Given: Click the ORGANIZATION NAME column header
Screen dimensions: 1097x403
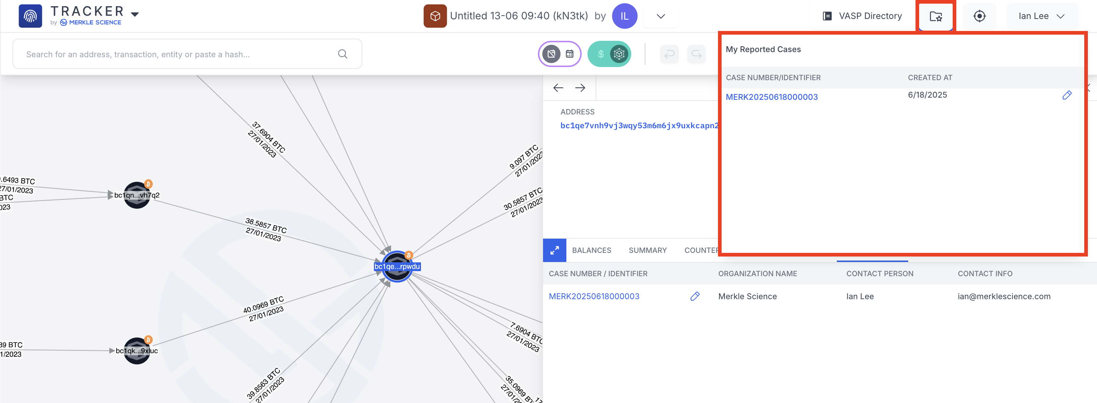Looking at the screenshot, I should point(757,274).
